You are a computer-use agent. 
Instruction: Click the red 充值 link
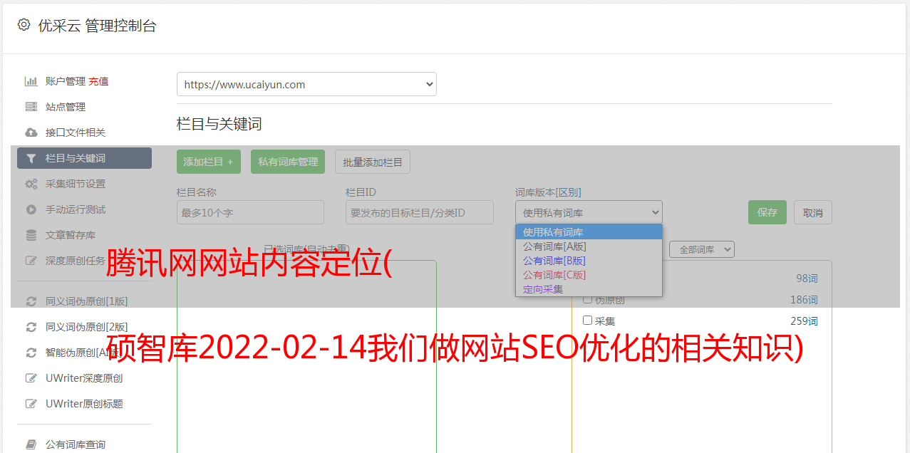pyautogui.click(x=98, y=81)
